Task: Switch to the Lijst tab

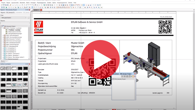Action: pyautogui.click(x=6, y=61)
